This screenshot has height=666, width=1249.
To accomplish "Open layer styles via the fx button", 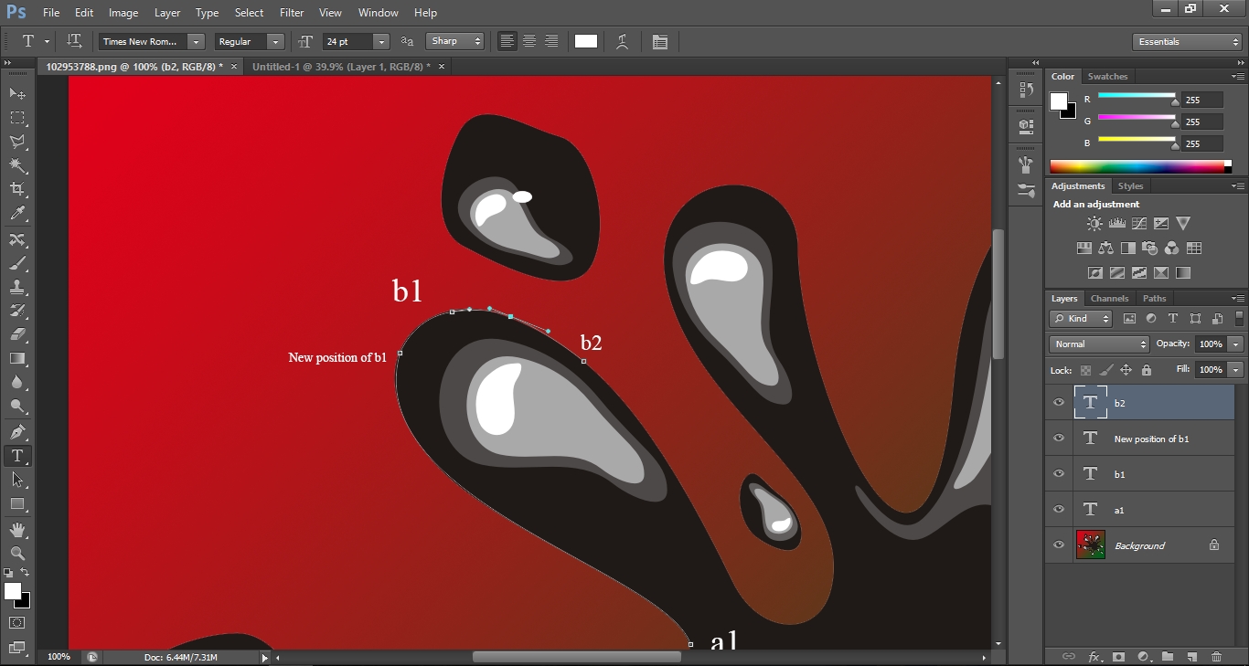I will point(1094,657).
